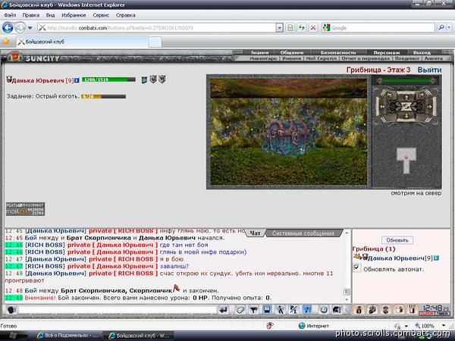455x341 pixels.
Task: Open Отчет о переводах submenu item
Action: (x=366, y=58)
